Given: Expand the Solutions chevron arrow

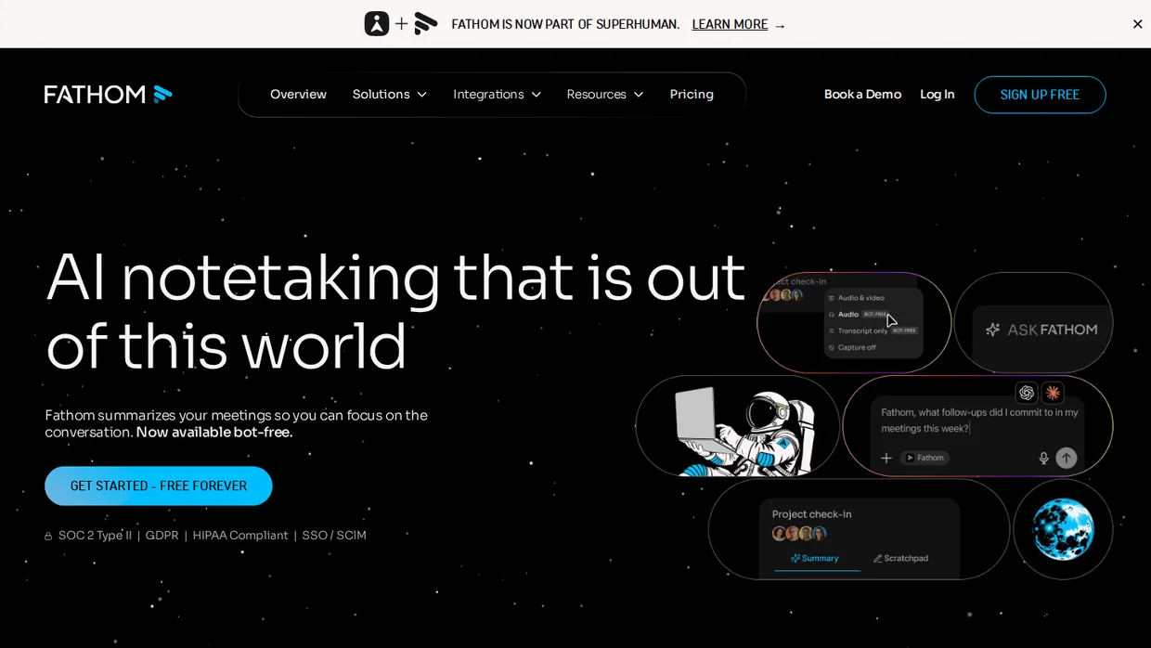Looking at the screenshot, I should 421,95.
